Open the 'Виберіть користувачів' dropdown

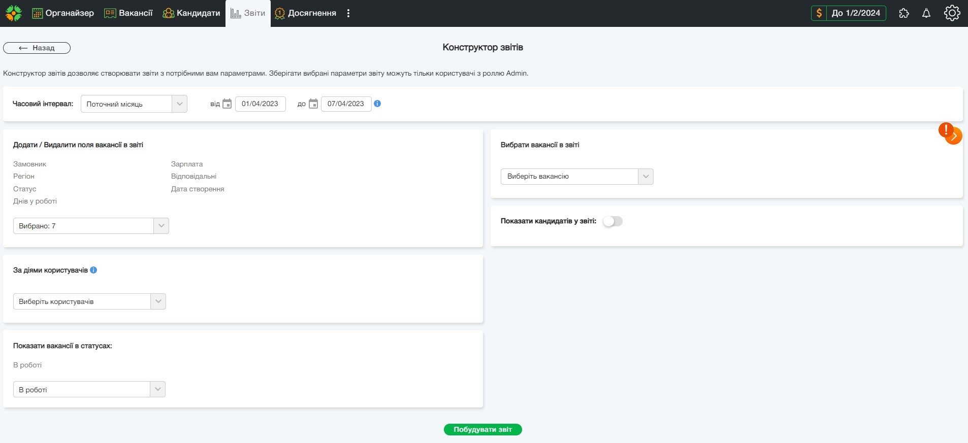click(89, 301)
